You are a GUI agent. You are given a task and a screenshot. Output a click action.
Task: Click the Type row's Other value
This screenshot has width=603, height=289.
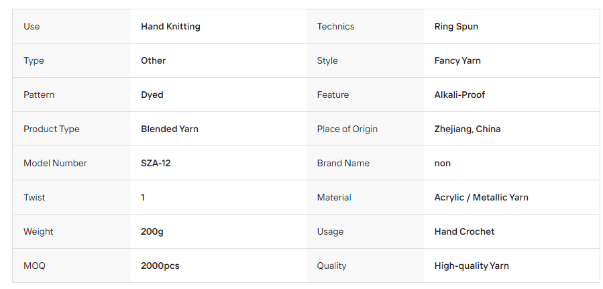tap(153, 61)
